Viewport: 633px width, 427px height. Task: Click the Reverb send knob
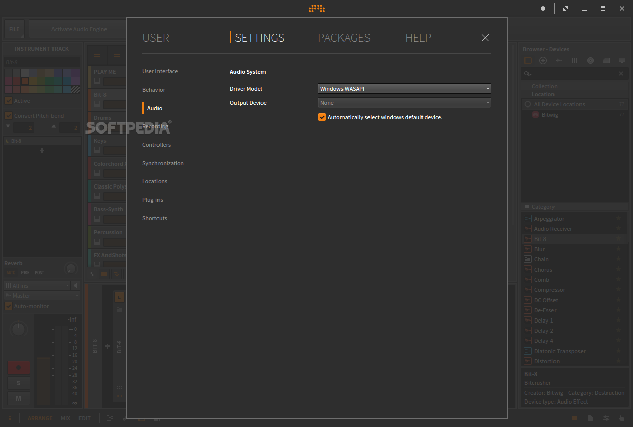tap(71, 269)
